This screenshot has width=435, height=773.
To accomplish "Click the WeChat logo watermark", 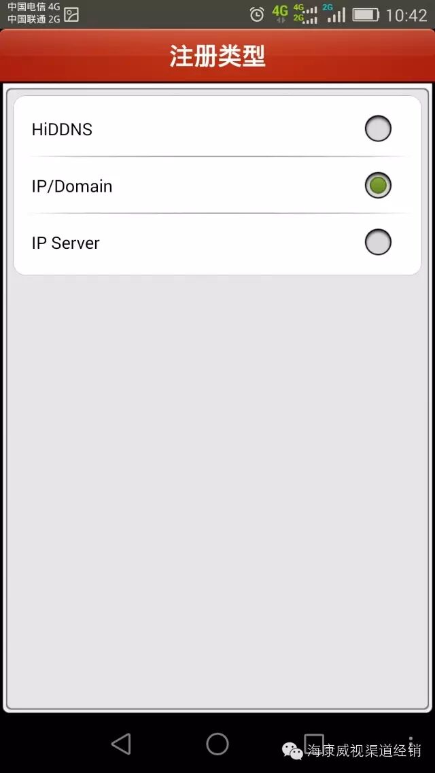I will pyautogui.click(x=293, y=751).
